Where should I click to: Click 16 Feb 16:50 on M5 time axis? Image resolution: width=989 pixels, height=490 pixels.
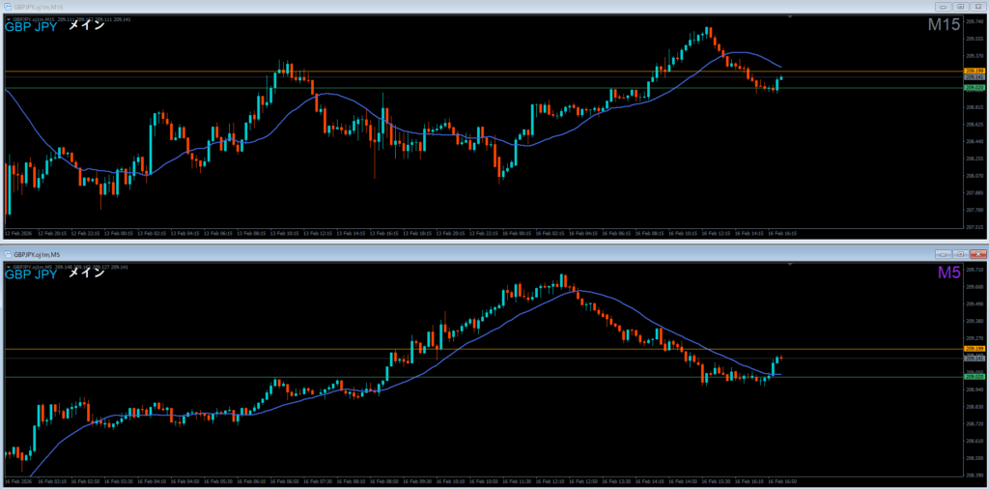point(782,480)
